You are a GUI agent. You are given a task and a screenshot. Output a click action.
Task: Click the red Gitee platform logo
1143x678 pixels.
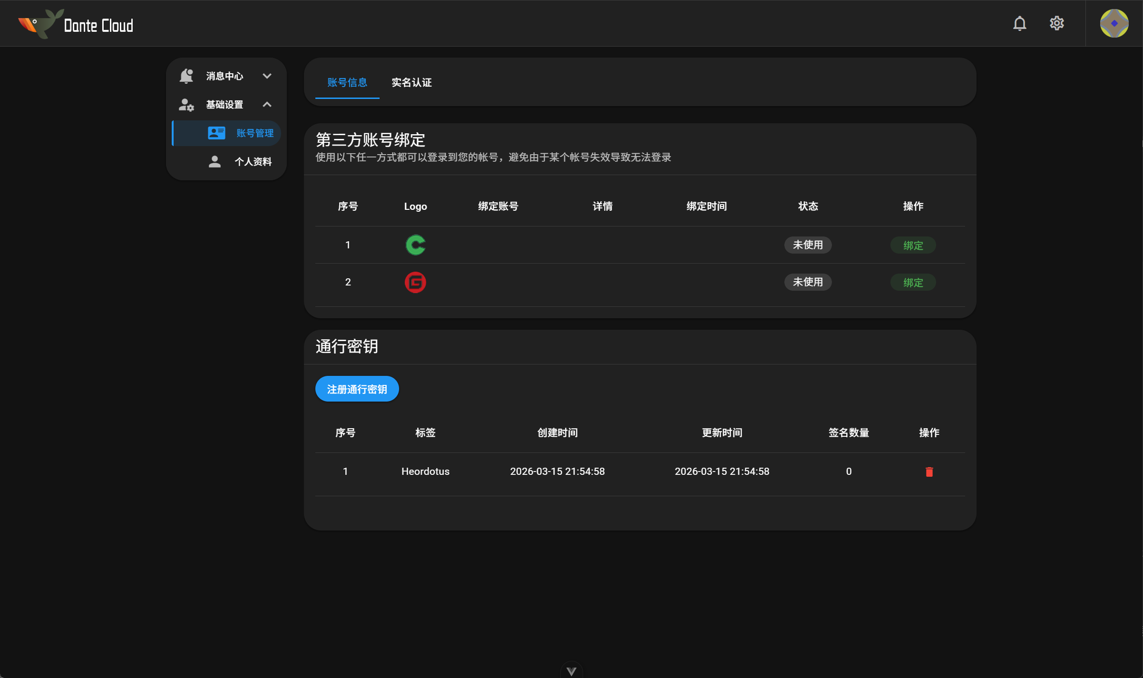point(415,282)
